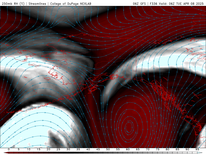The image size is (206, 154).
Task: Click the "5" colorbar scale label
Action: coord(19,149)
